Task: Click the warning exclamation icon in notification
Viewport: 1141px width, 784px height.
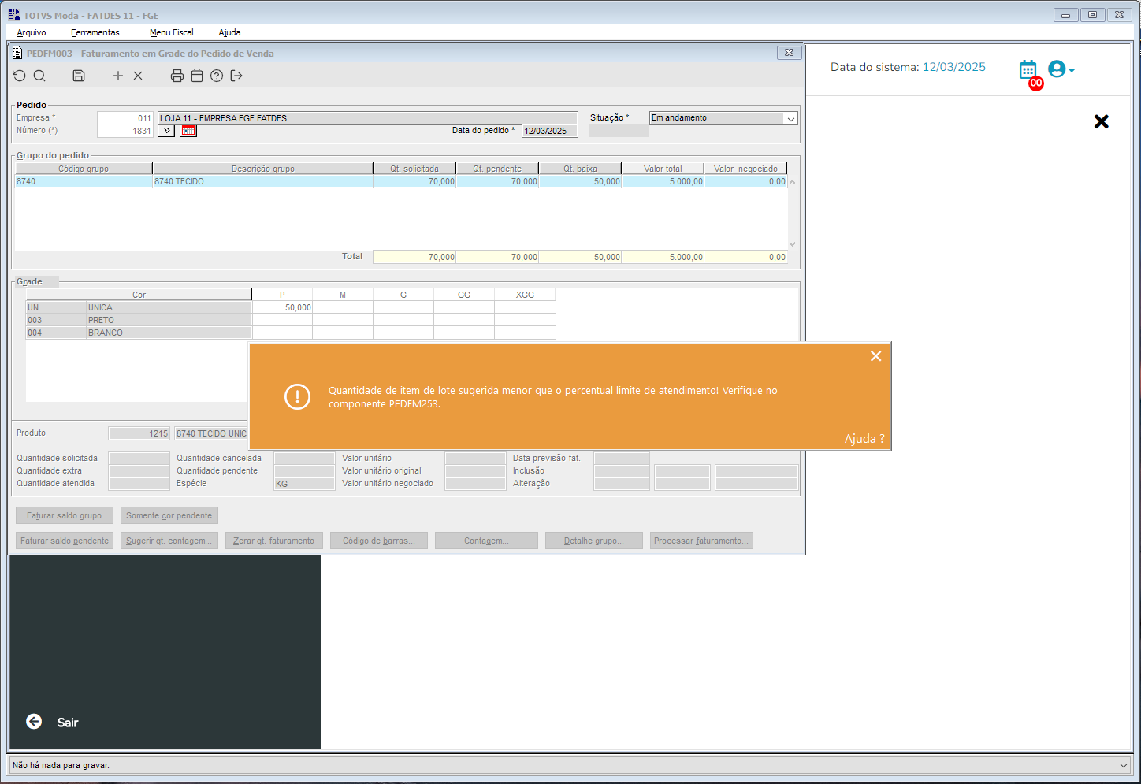Action: (x=297, y=396)
